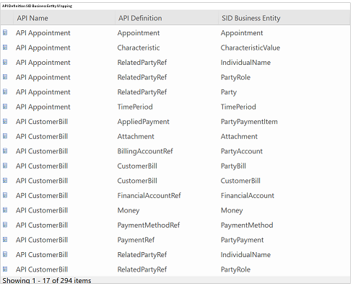Click the 'API Definition SID Business Entity Mapping' title
Viewport: 353px width, 291px height.
click(37, 6)
